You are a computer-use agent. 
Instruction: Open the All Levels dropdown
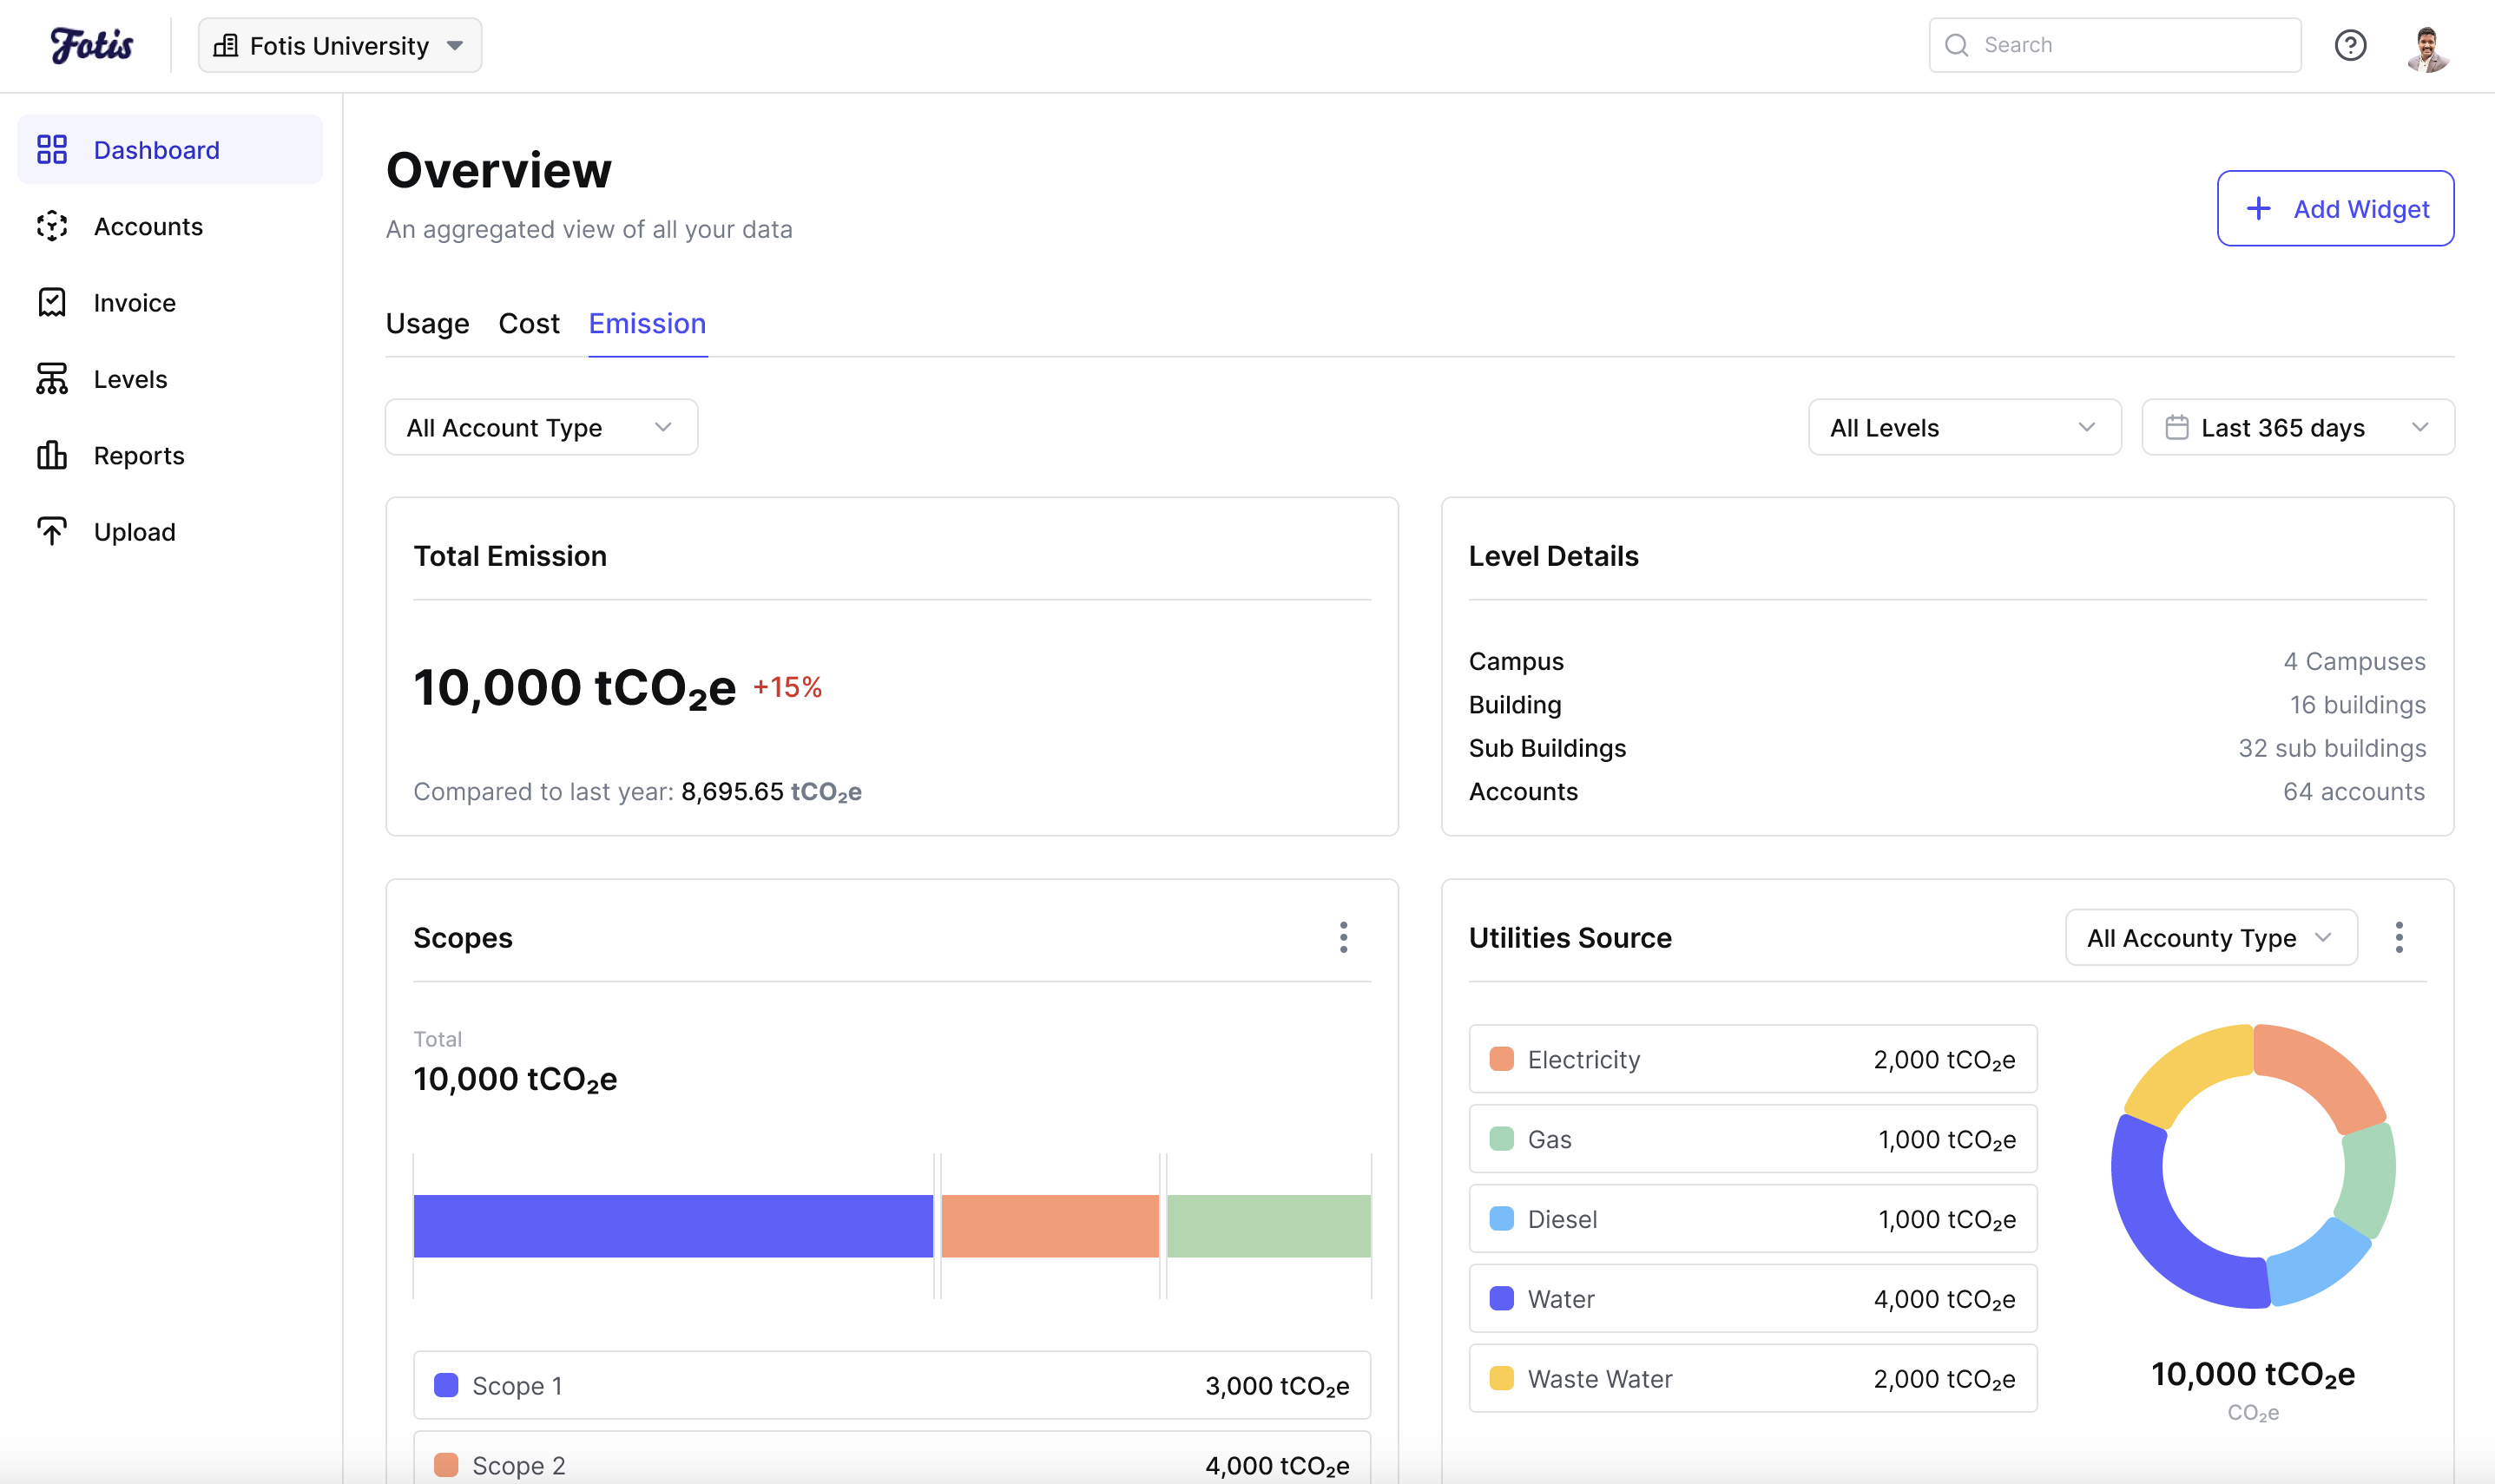pyautogui.click(x=1963, y=427)
